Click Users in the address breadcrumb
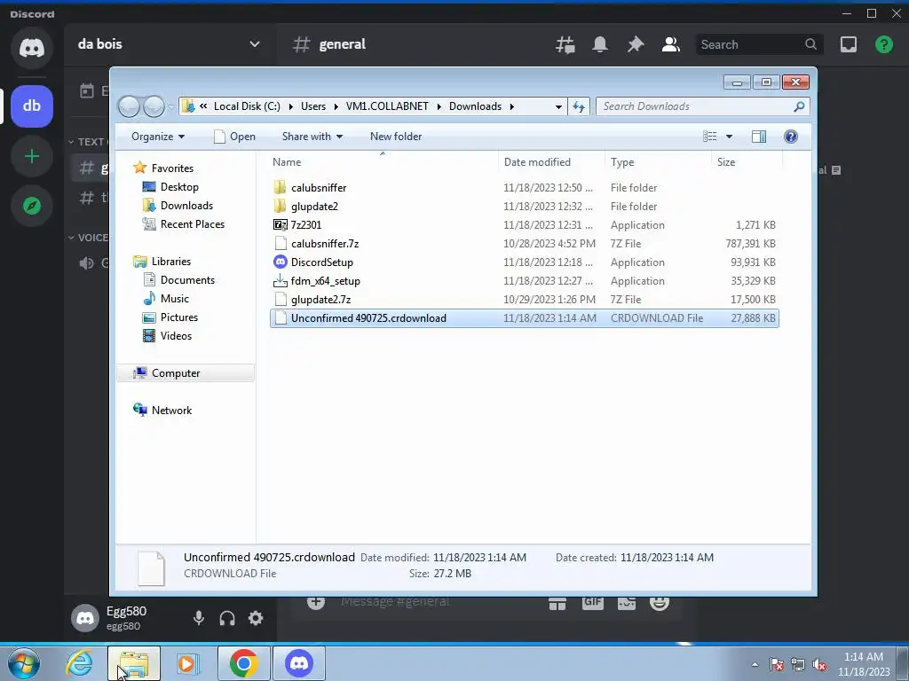Screen dimensions: 909x681 pos(313,106)
